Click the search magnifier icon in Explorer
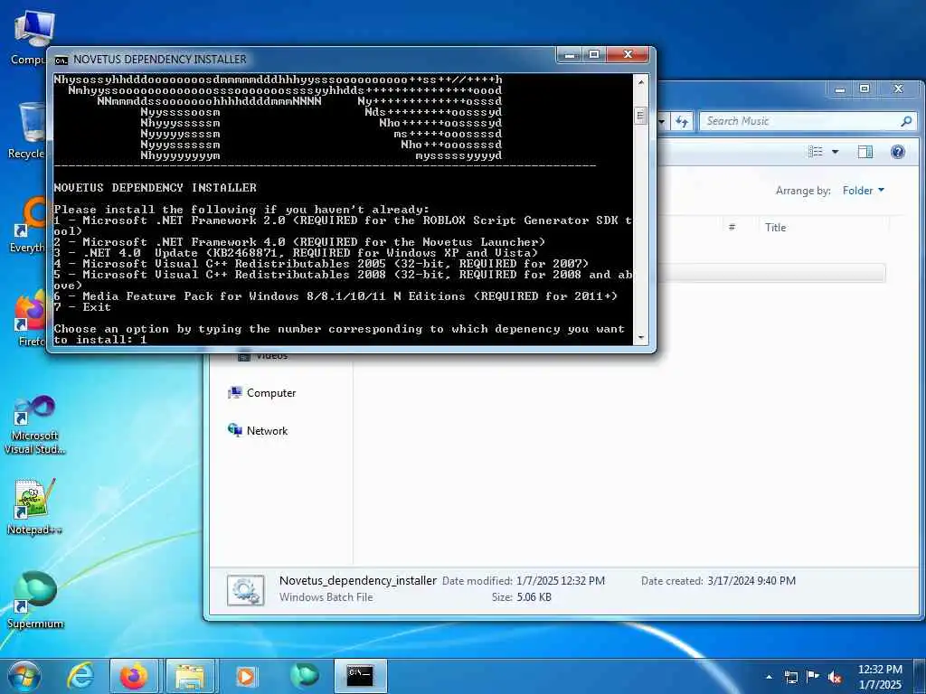The width and height of the screenshot is (926, 694). pos(906,121)
